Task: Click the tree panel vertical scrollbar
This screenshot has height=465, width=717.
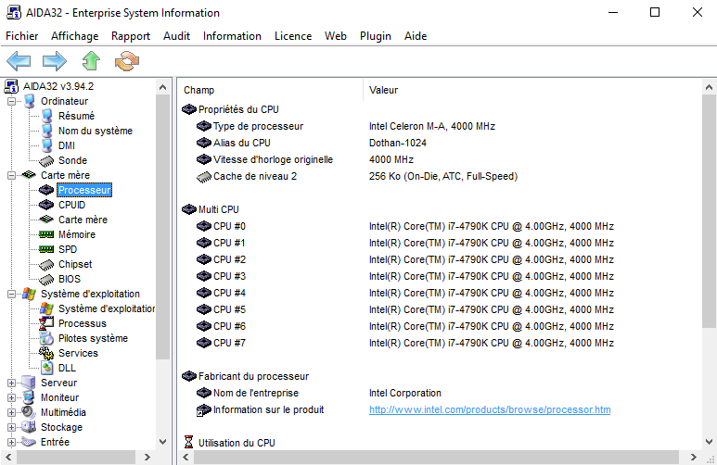Action: pos(163,232)
